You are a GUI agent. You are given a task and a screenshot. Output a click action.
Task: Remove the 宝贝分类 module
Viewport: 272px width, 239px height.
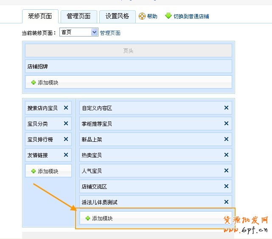click(x=66, y=124)
